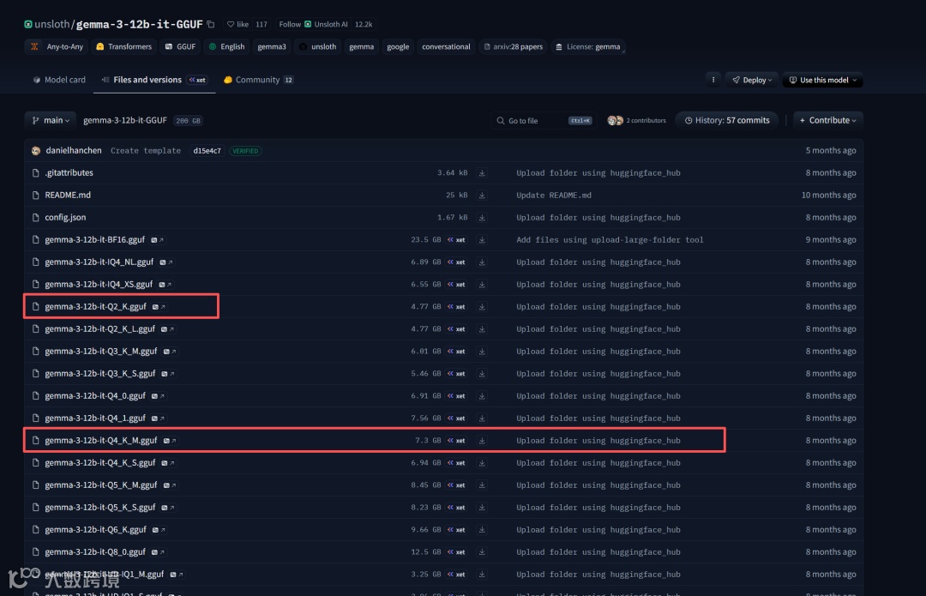Open the gemma-3-12b-it-Q2_K.gguf file name
The height and width of the screenshot is (596, 926).
click(x=96, y=306)
